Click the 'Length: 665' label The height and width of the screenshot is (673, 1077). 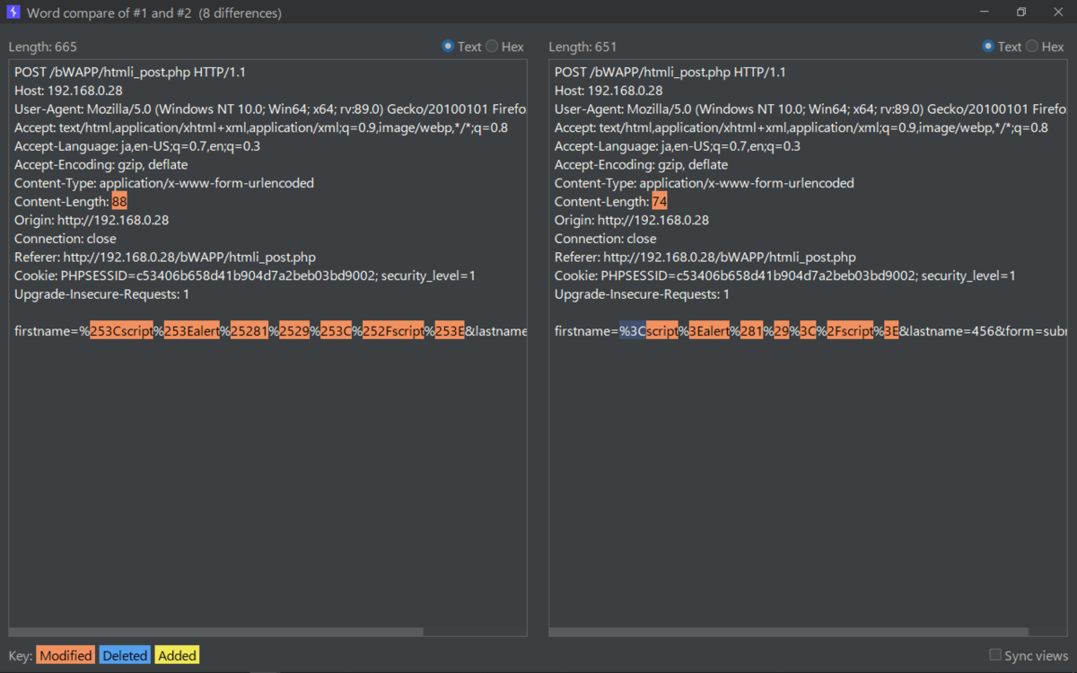click(x=43, y=47)
